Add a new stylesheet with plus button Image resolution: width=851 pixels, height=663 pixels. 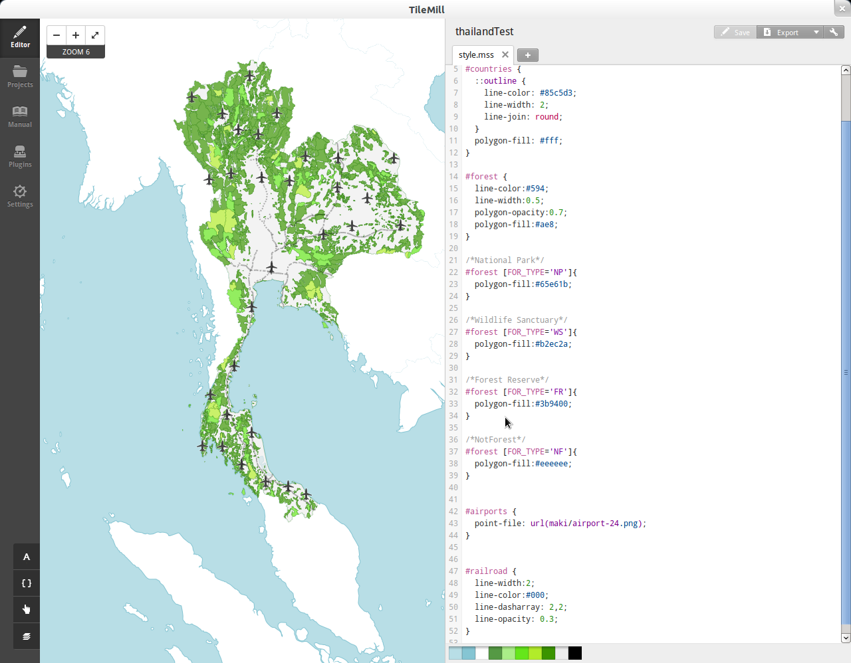[528, 55]
